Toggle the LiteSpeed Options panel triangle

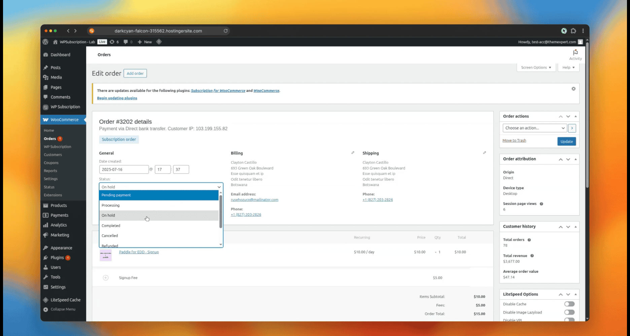575,295
